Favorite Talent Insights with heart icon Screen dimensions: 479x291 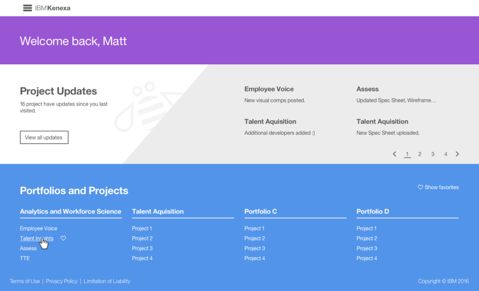63,238
